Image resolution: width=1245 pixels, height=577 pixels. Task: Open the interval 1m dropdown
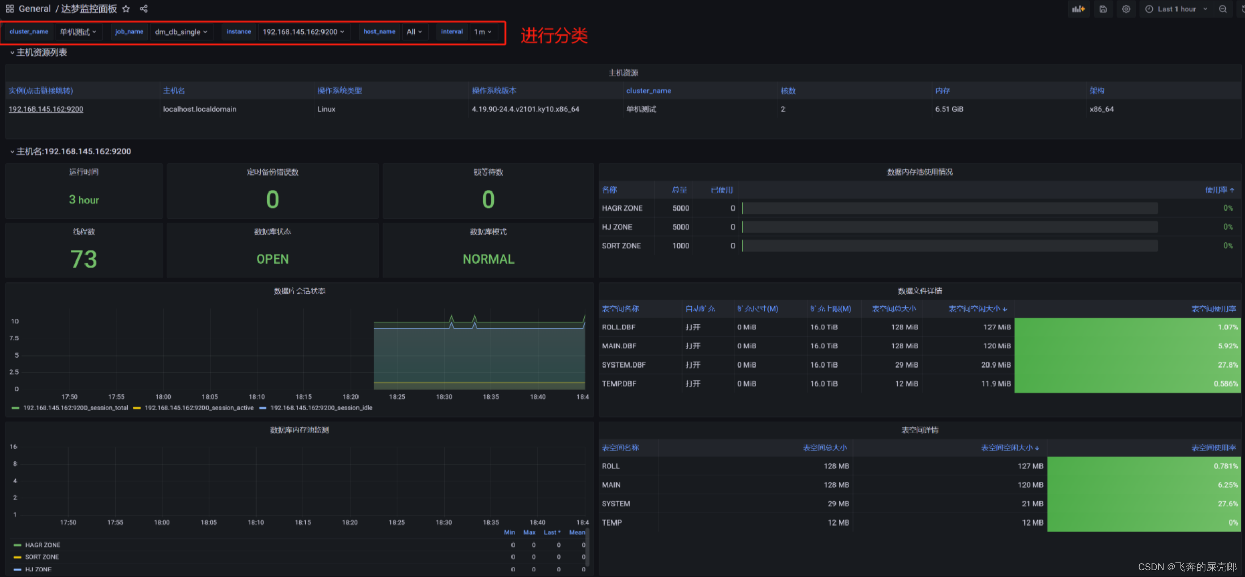pyautogui.click(x=483, y=32)
